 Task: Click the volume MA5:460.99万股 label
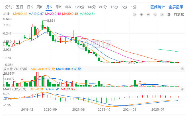[x=43, y=69]
